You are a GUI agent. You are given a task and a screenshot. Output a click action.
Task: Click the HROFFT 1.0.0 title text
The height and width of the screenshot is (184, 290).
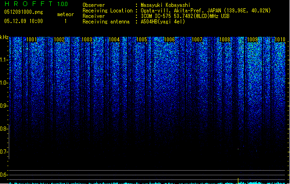[36, 4]
